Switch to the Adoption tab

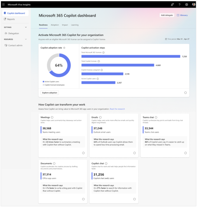click(55, 25)
